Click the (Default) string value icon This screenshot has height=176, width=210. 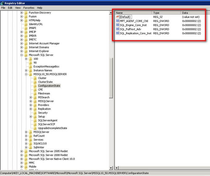point(118,17)
